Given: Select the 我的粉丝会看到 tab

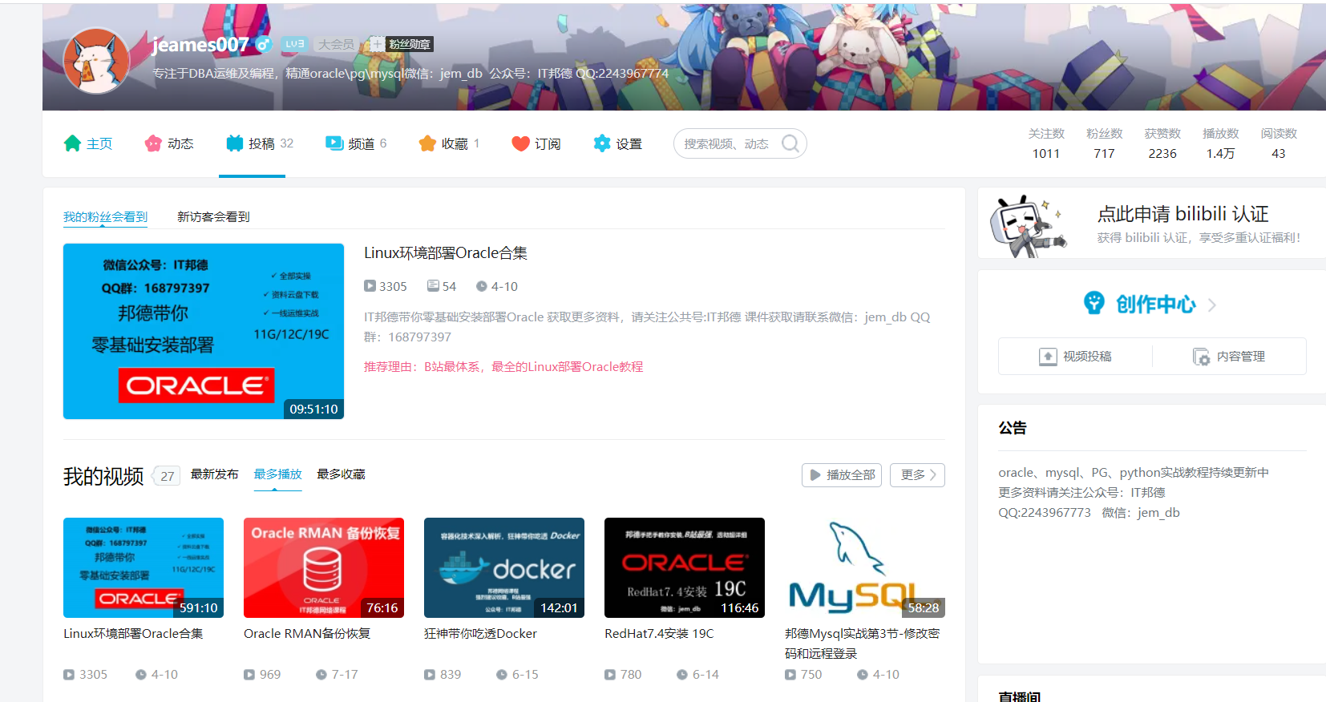Looking at the screenshot, I should [105, 216].
